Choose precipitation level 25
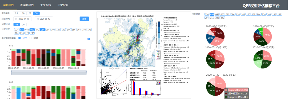Image resolution: width=288 pixels, height=99 pixels. click(30, 13)
